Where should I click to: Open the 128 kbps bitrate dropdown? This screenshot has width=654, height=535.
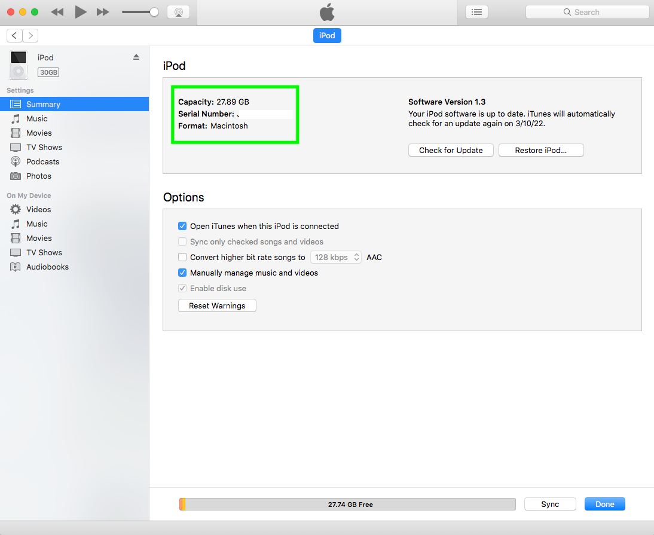336,257
